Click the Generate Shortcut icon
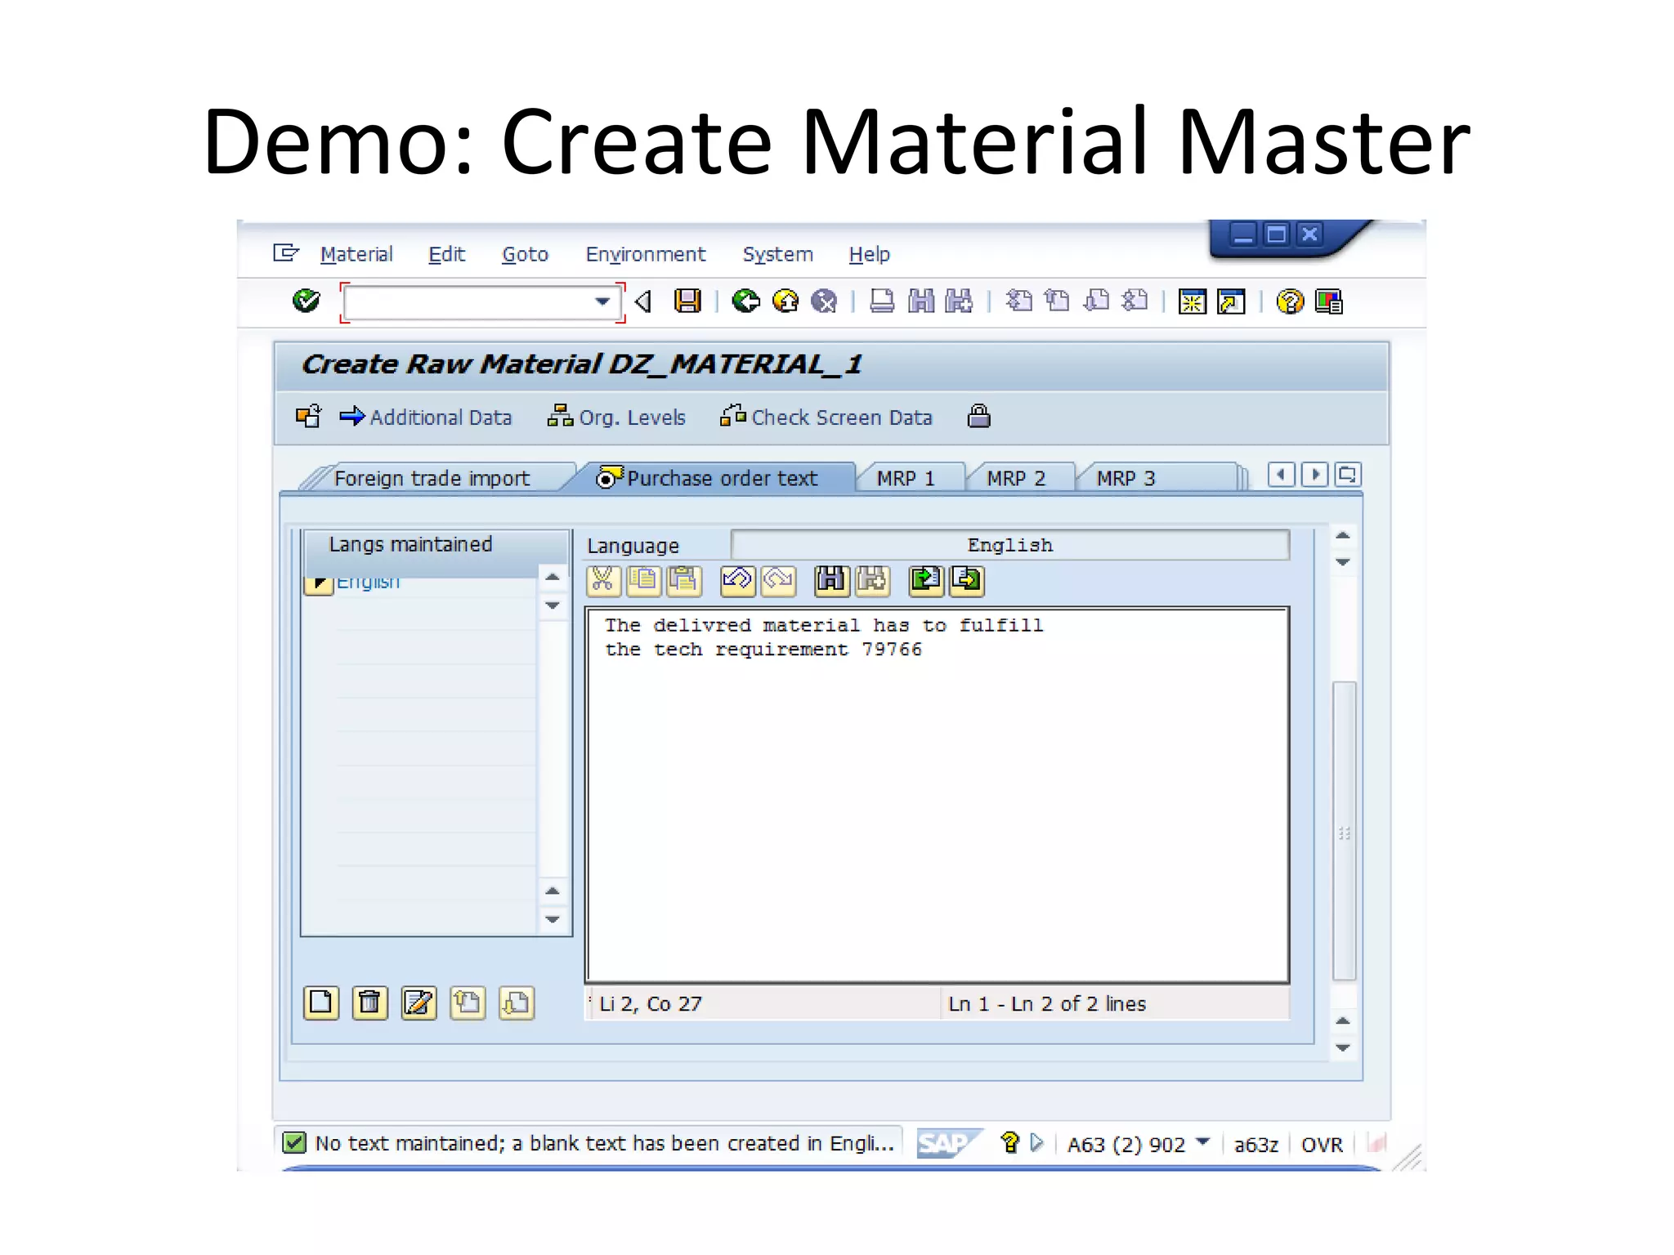Viewport: 1674px width, 1255px height. tap(1232, 301)
